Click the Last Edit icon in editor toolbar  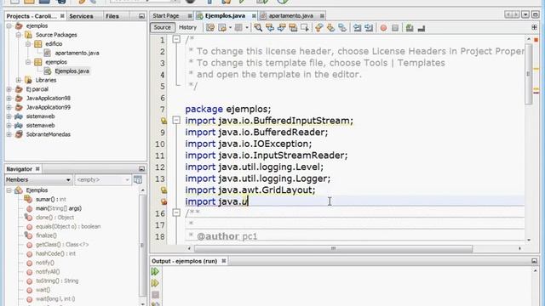(210, 28)
